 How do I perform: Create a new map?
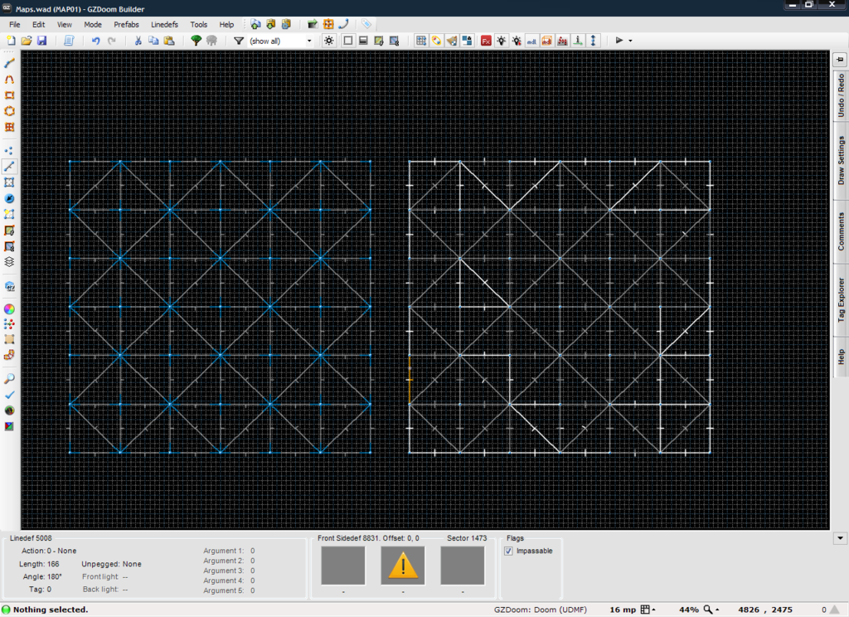pyautogui.click(x=11, y=41)
